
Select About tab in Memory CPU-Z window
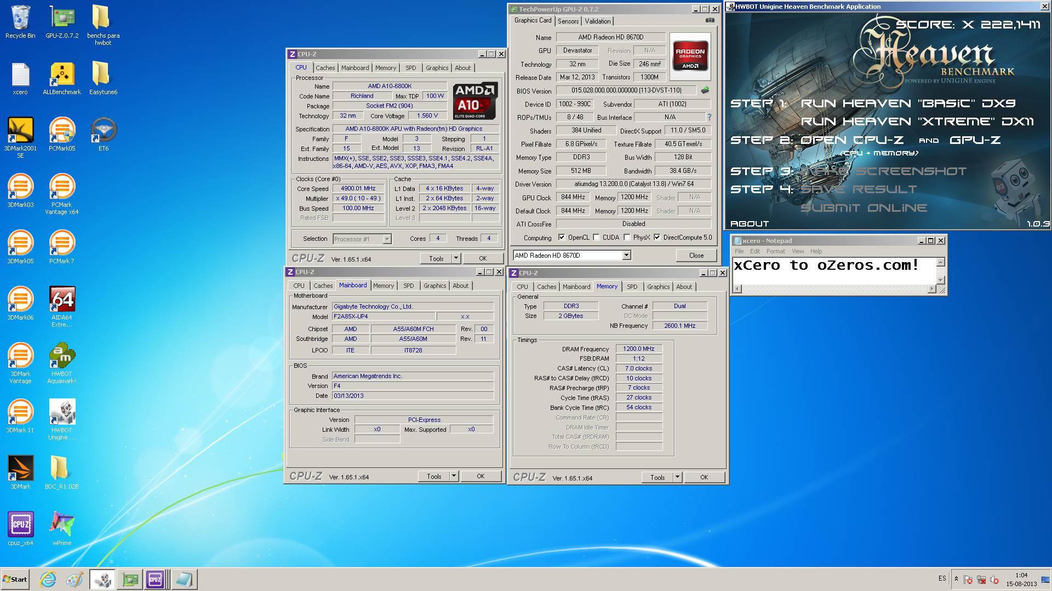tap(684, 287)
